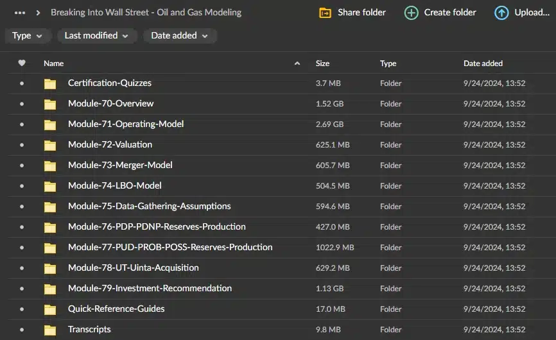Click the Module-77-PUD-PROB-POSS folder icon

coord(50,248)
